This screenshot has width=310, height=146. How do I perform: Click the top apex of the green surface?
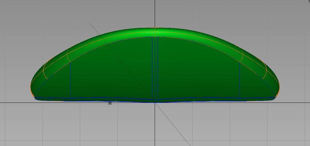[x=155, y=28]
